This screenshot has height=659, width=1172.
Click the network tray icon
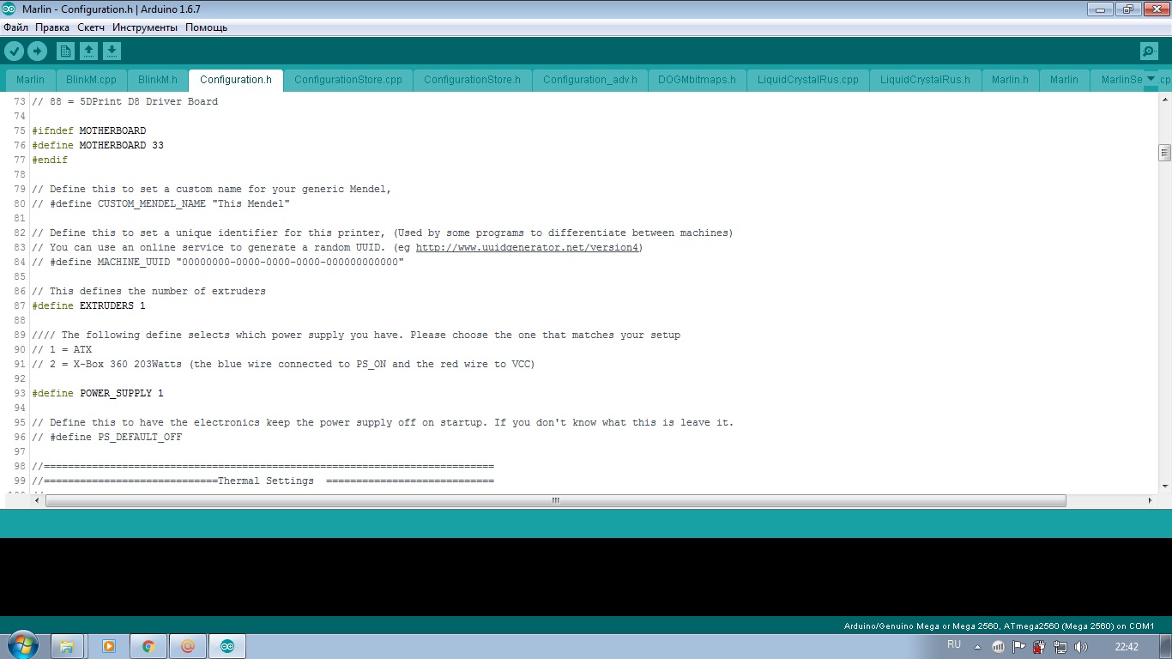1060,646
